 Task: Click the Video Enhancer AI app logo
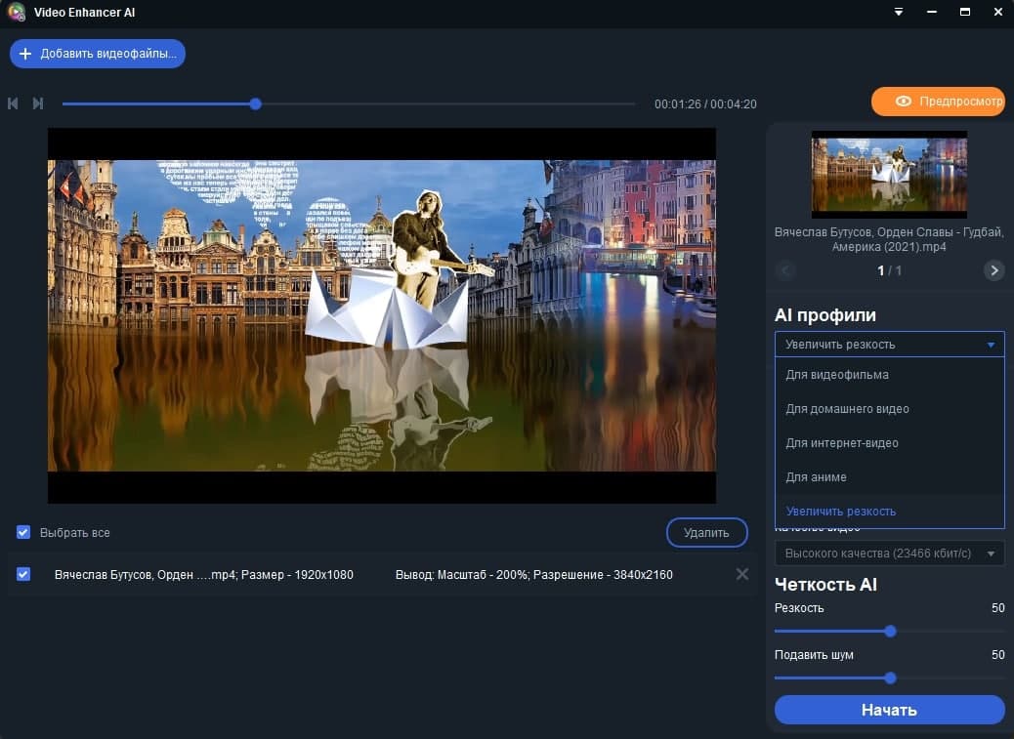click(16, 12)
